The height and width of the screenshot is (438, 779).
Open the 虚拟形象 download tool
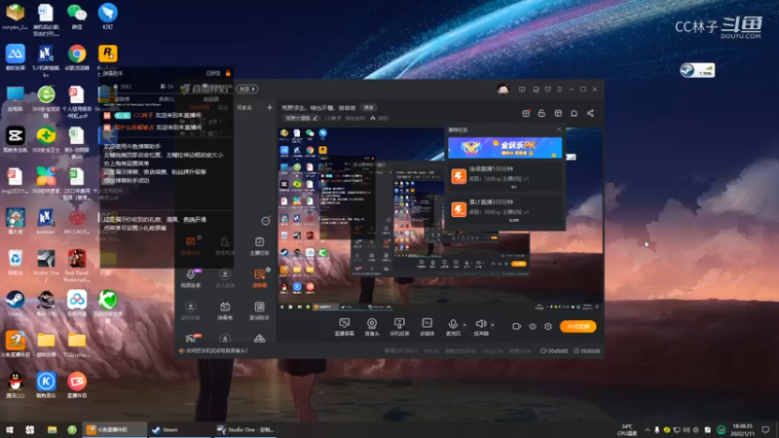pos(191,310)
